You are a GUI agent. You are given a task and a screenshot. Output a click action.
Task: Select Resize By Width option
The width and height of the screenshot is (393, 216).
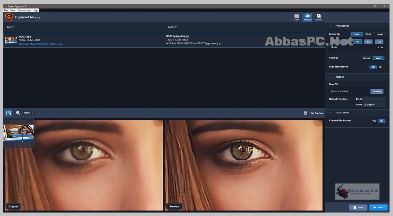[x=368, y=34]
